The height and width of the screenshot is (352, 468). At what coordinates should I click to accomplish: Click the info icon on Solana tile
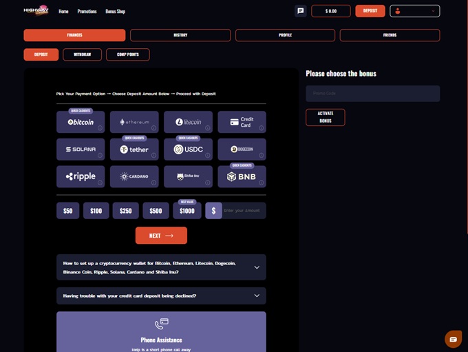[100, 155]
